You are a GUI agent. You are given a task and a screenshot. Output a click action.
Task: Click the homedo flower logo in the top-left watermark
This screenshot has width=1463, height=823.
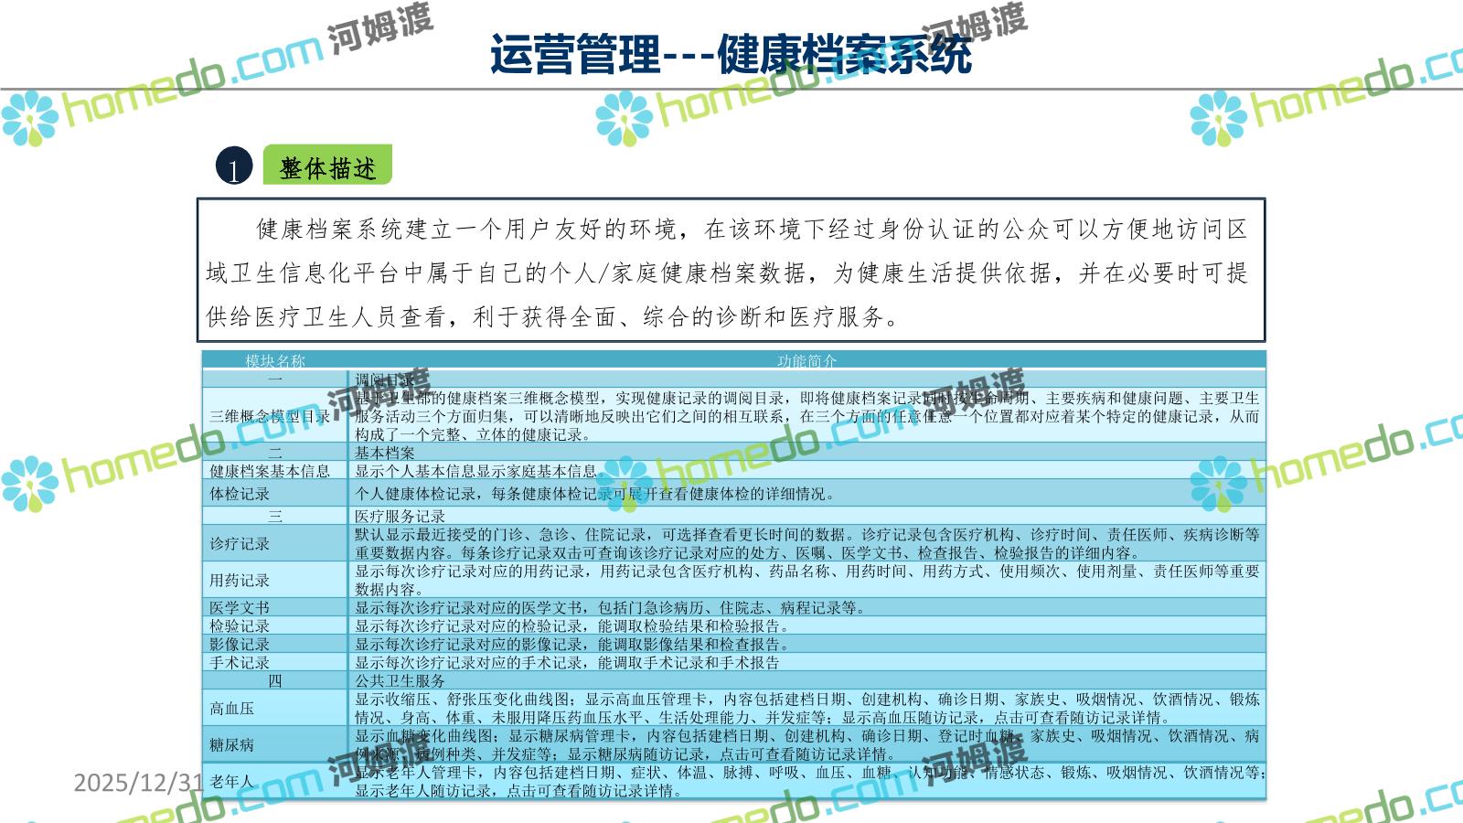(29, 118)
